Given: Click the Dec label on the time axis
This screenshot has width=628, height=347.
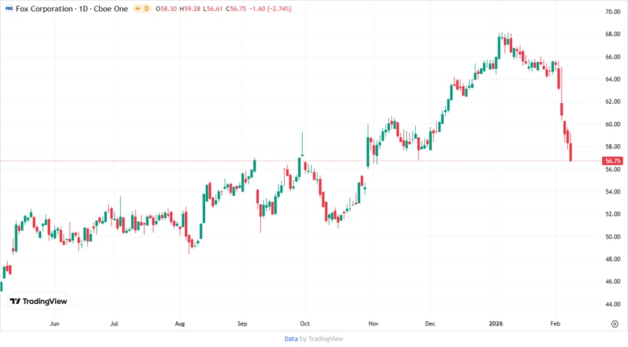Looking at the screenshot, I should point(430,323).
